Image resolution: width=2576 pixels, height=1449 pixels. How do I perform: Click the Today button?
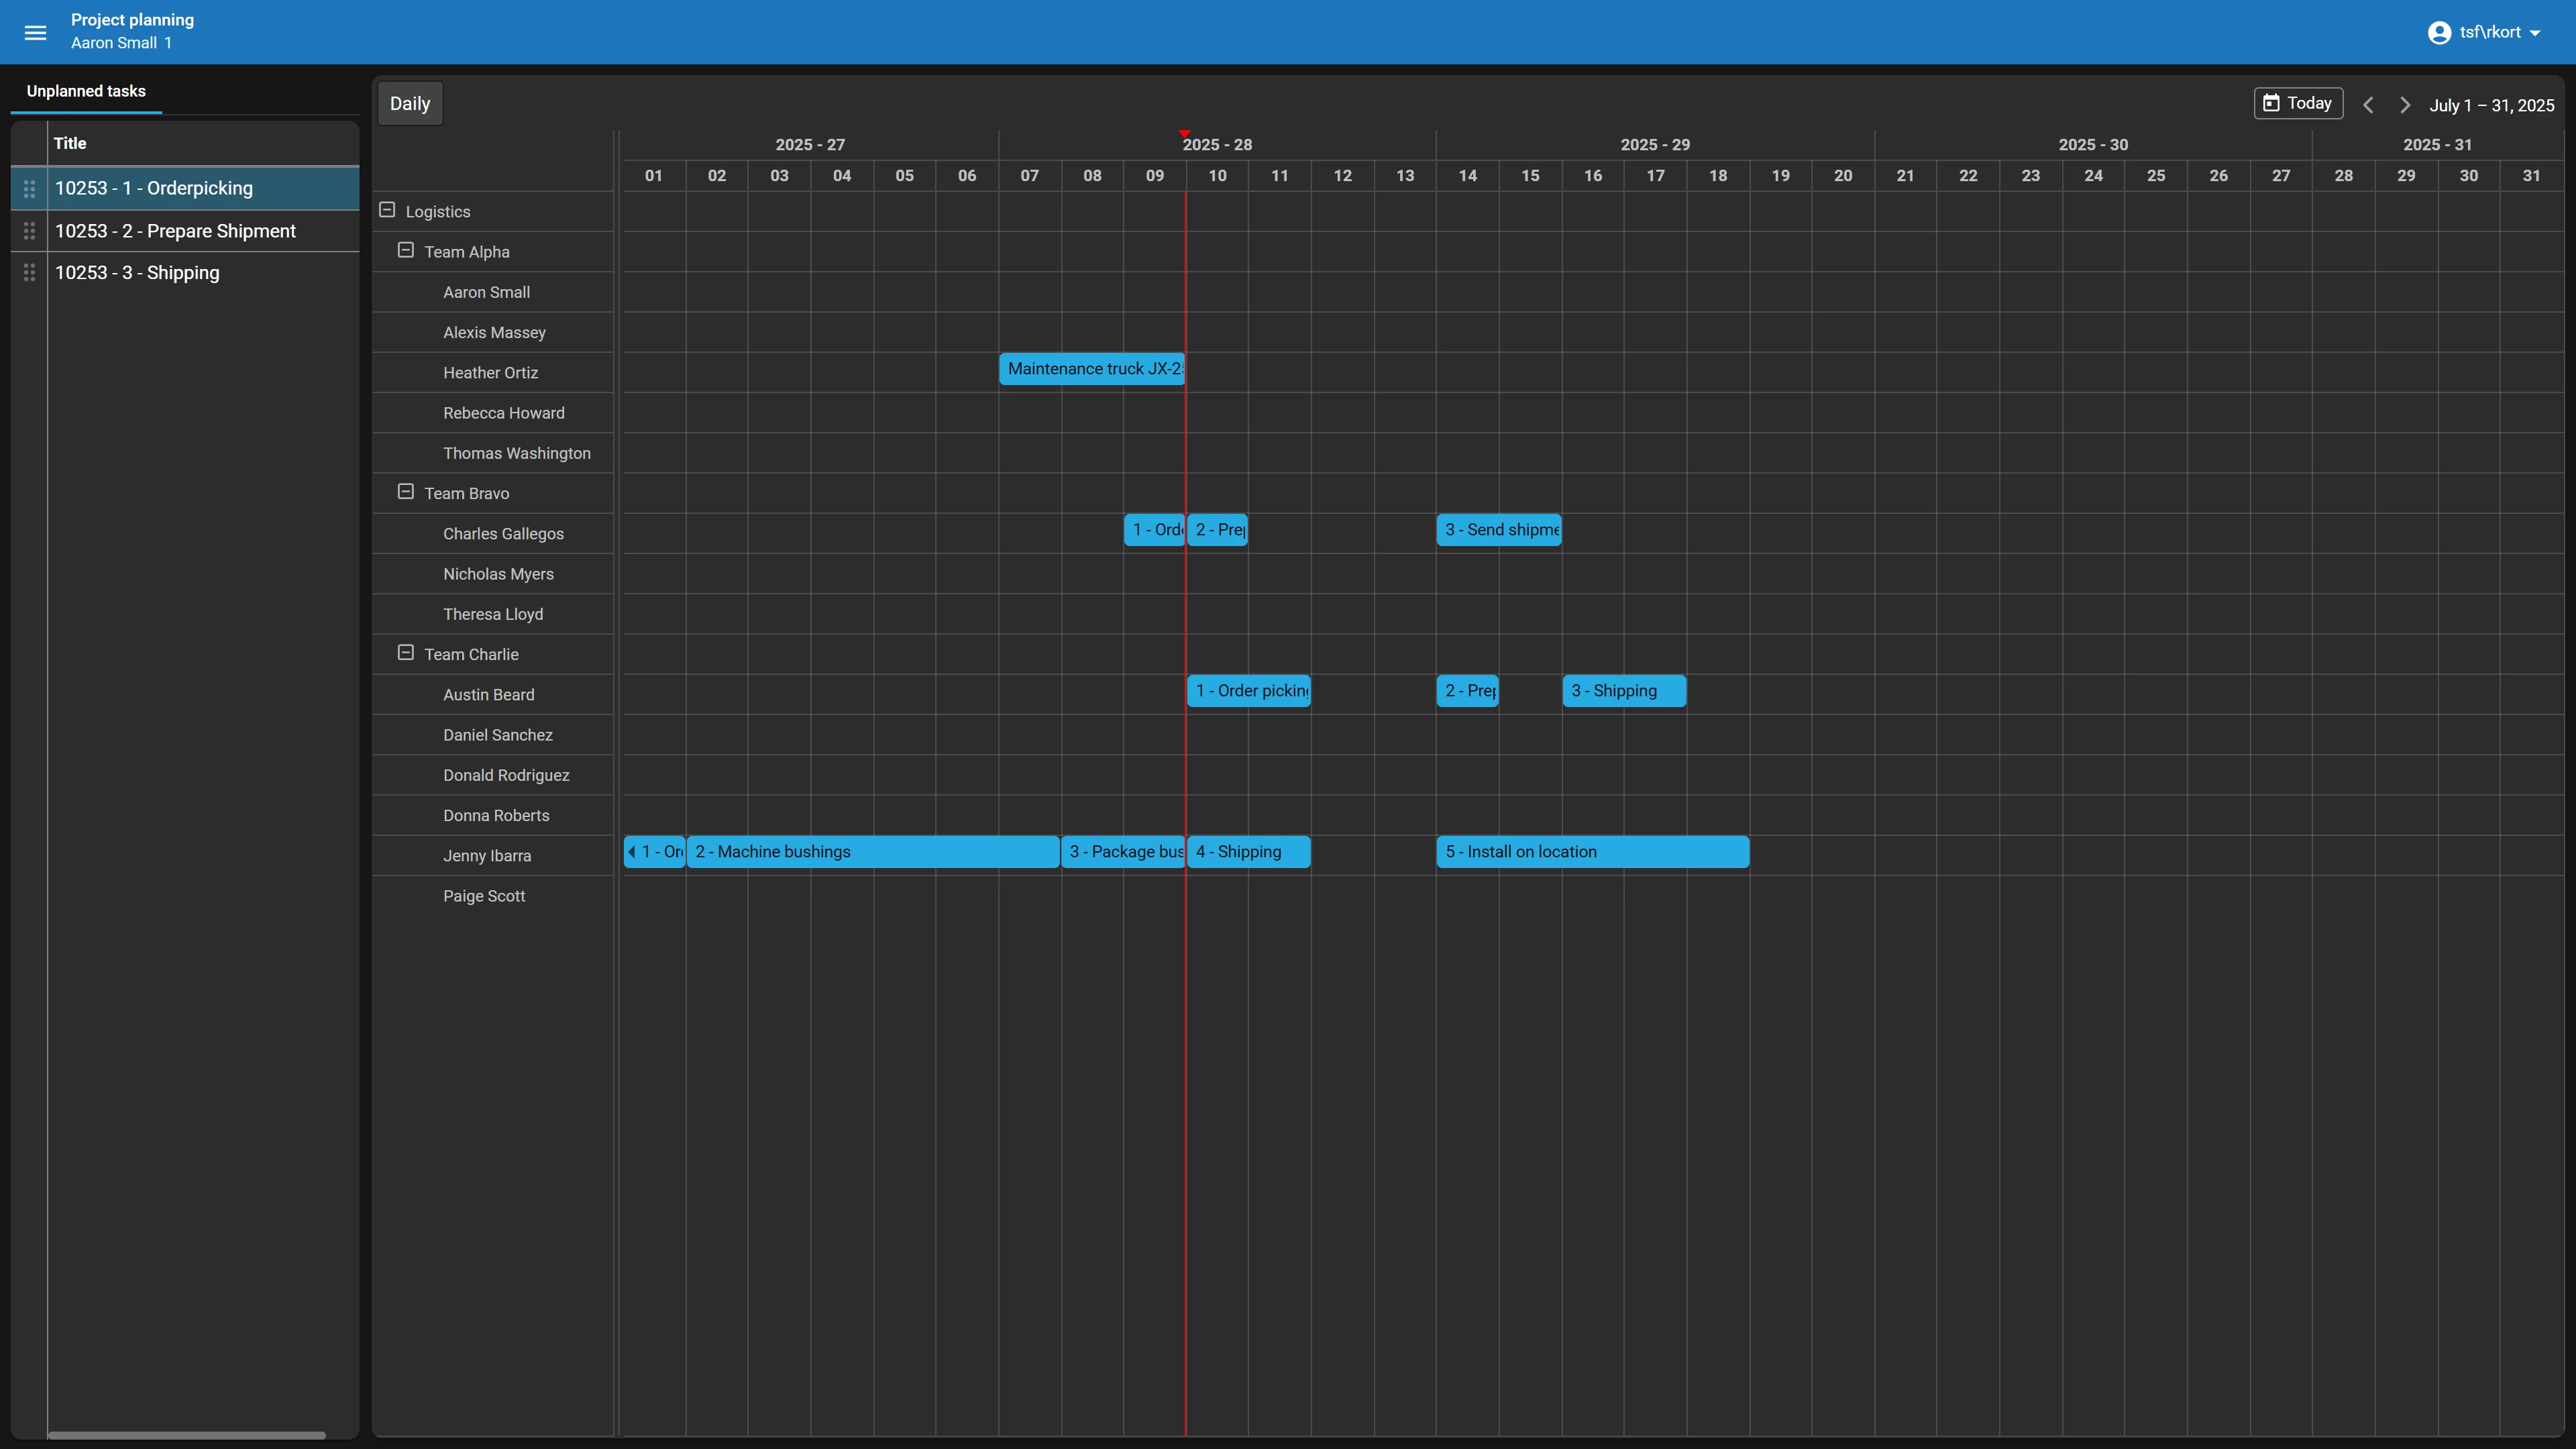click(2297, 103)
